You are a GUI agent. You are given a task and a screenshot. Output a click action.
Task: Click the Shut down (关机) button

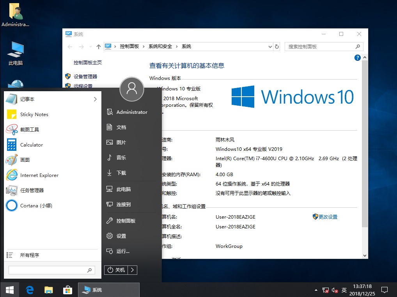click(116, 270)
